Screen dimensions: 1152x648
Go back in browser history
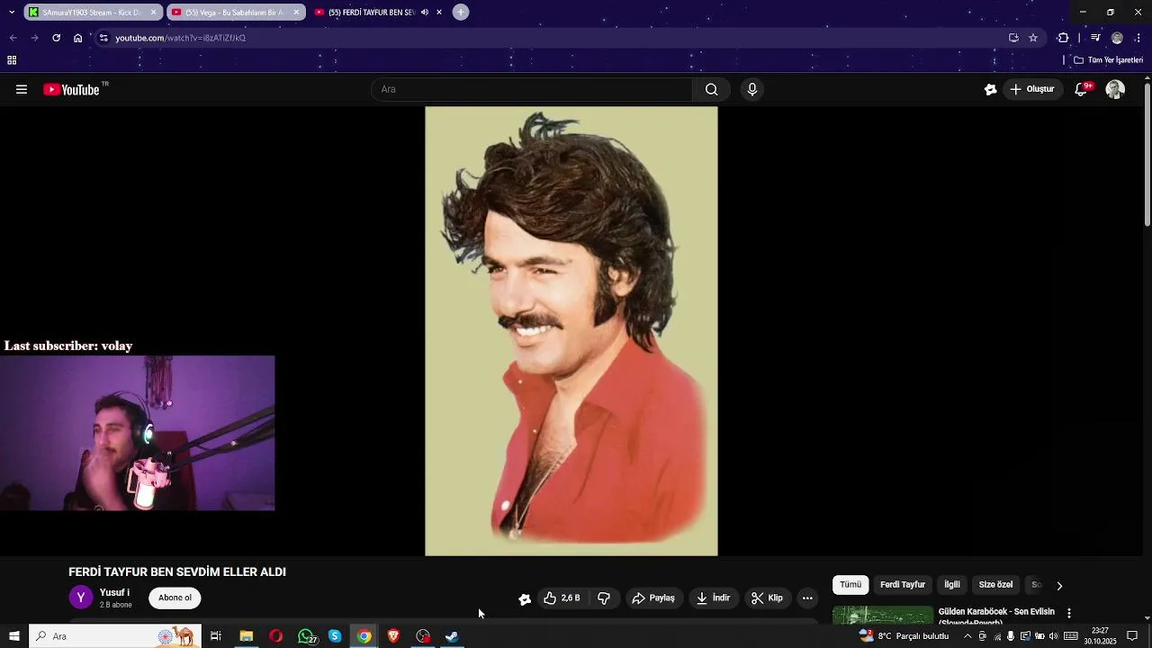pyautogui.click(x=13, y=38)
